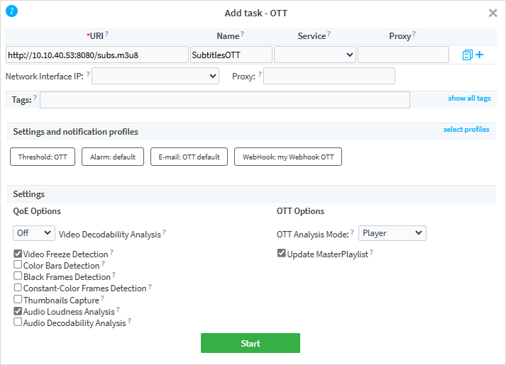The width and height of the screenshot is (506, 365).
Task: Click the plus icon to add row
Action: click(x=480, y=55)
